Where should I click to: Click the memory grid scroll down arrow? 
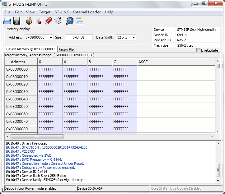click(218, 131)
